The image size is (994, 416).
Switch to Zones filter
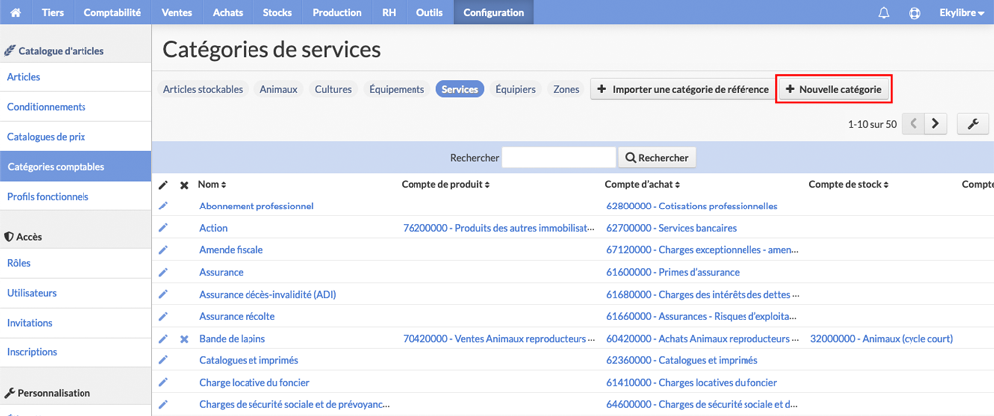[566, 90]
